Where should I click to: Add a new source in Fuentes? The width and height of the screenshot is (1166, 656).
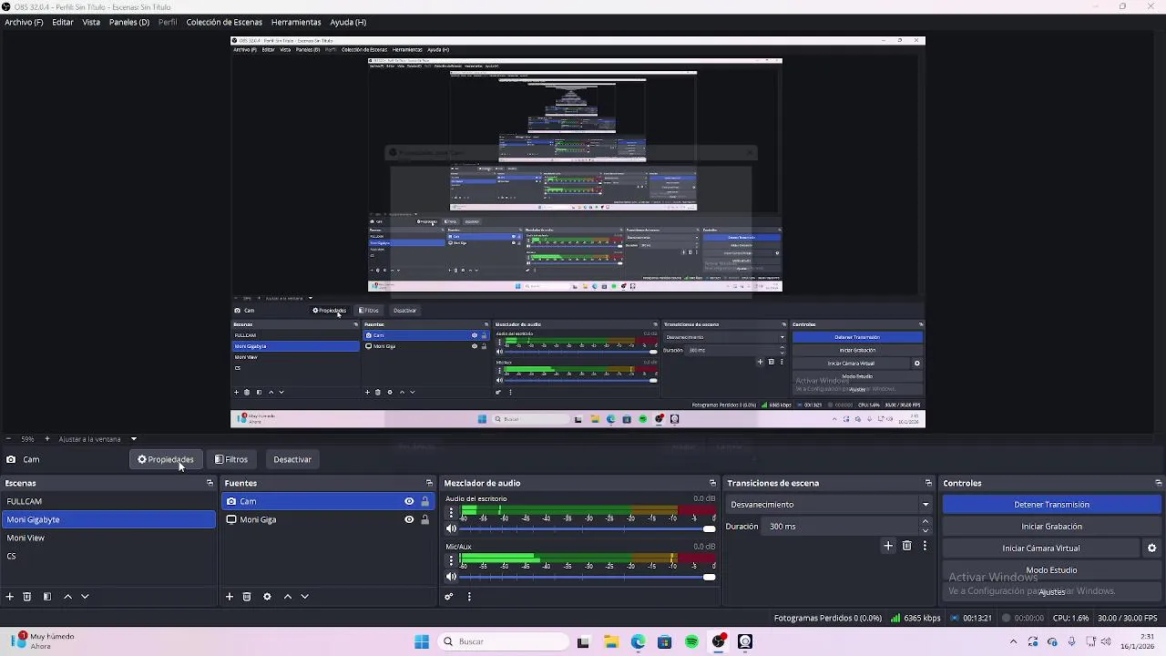pyautogui.click(x=230, y=597)
